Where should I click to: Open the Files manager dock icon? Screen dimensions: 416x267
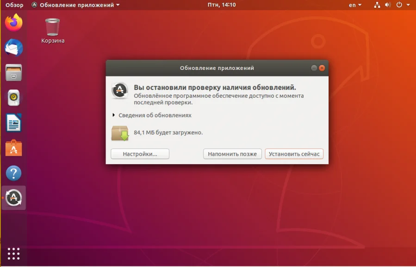tap(13, 72)
